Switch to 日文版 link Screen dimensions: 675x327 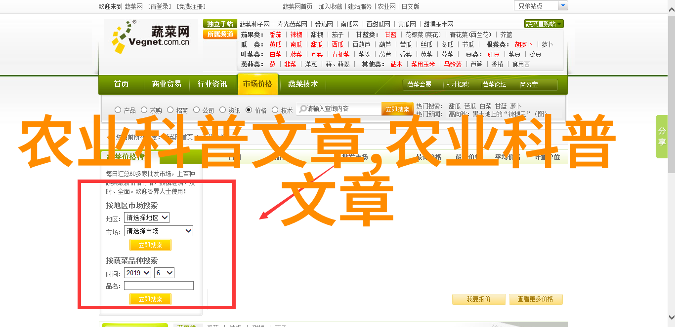click(410, 6)
